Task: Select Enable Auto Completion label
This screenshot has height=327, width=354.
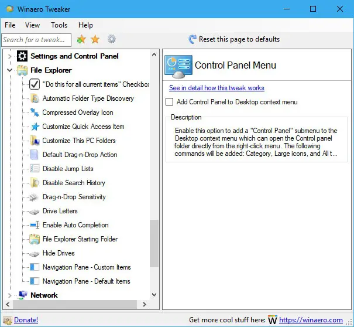Action: [x=75, y=225]
